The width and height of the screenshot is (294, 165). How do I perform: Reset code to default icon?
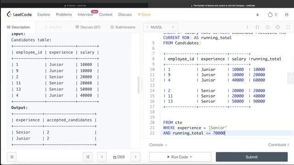tap(267, 27)
